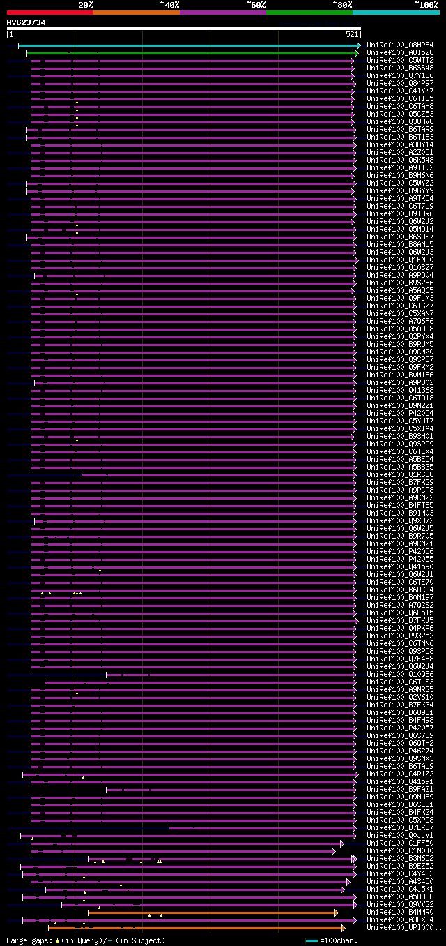Click the cyan alignment bar for UniRef100_A8HPF4
The width and height of the screenshot is (446, 946).
pyautogui.click(x=189, y=45)
